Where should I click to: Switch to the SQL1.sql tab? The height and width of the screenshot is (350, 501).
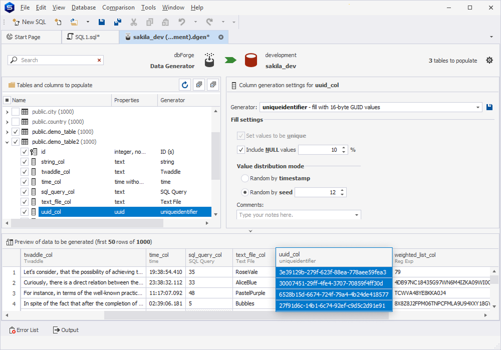point(87,37)
